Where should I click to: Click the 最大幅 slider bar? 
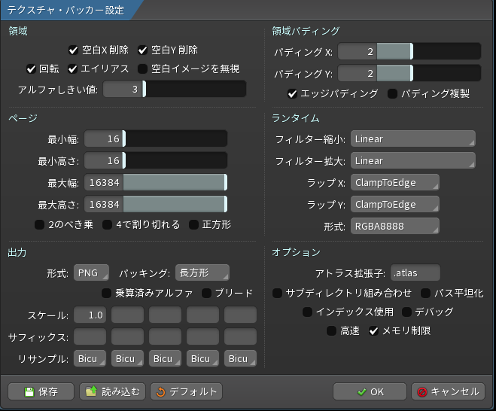tap(175, 182)
